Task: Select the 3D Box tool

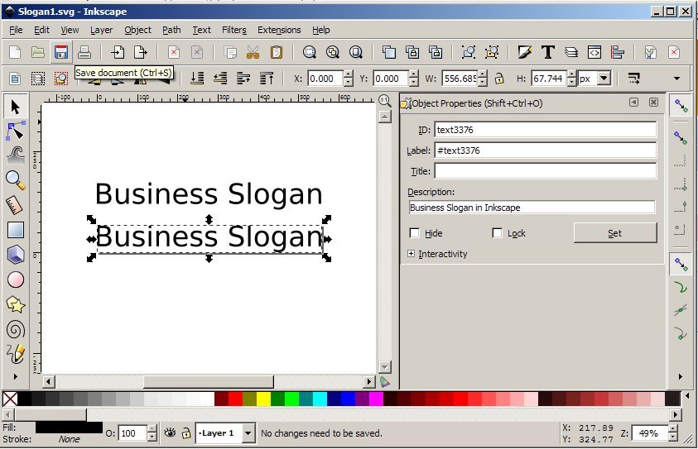Action: 16,255
